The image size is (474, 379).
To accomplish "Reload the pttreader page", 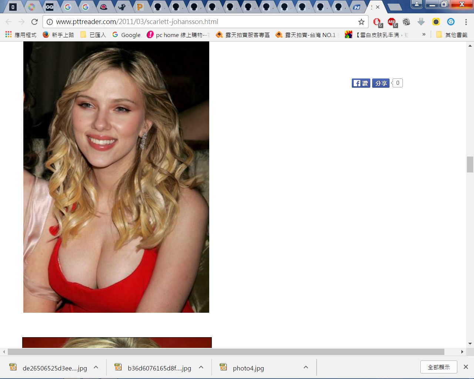I will (x=34, y=22).
